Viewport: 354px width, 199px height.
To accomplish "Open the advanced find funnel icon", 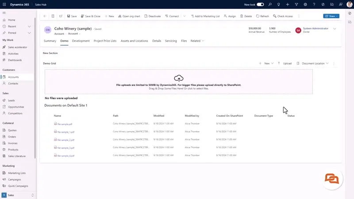I will pos(296,4).
